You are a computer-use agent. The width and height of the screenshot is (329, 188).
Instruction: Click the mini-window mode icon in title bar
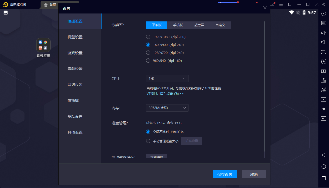pos(290,4)
